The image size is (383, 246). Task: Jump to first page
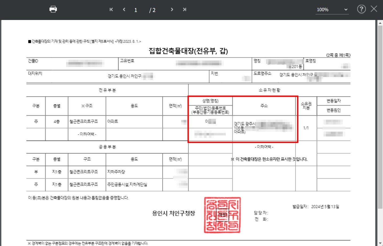111,10
